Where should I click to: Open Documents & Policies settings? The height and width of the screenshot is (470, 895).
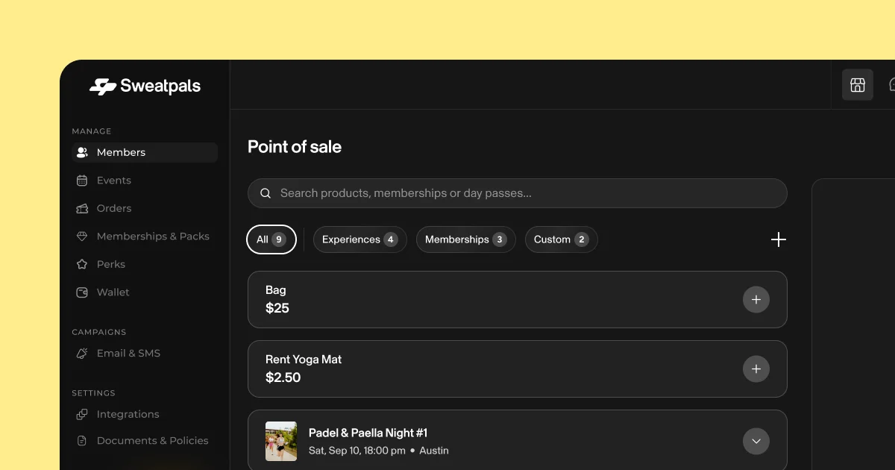tap(152, 441)
